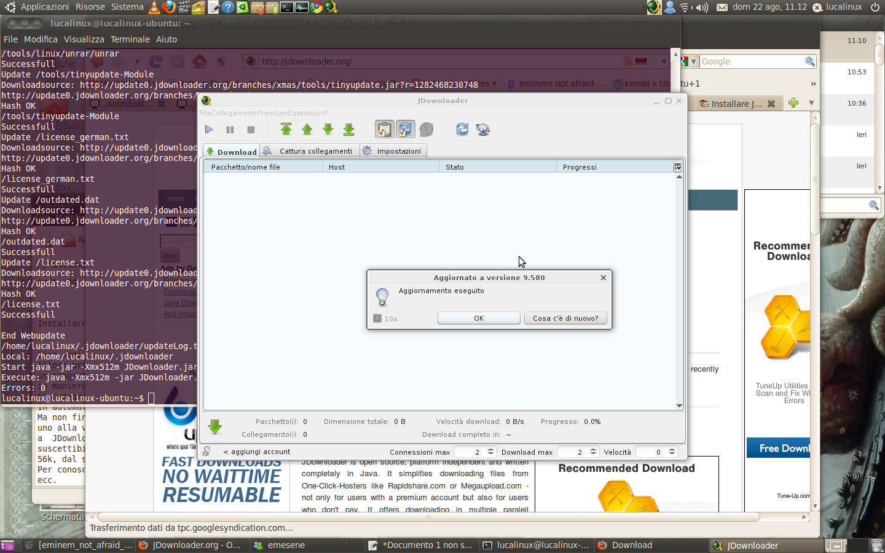This screenshot has height=553, width=885.
Task: Open the system monitor icon in panel
Action: coord(302,7)
